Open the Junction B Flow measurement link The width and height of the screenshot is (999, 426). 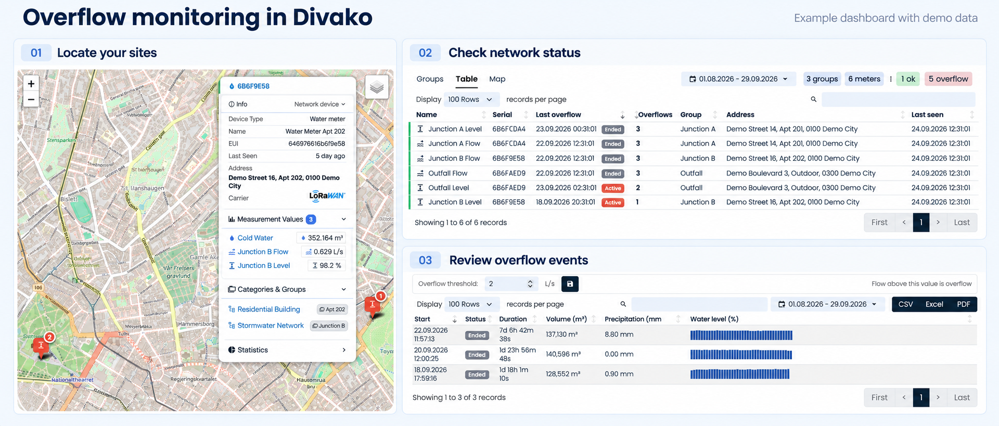click(x=263, y=252)
